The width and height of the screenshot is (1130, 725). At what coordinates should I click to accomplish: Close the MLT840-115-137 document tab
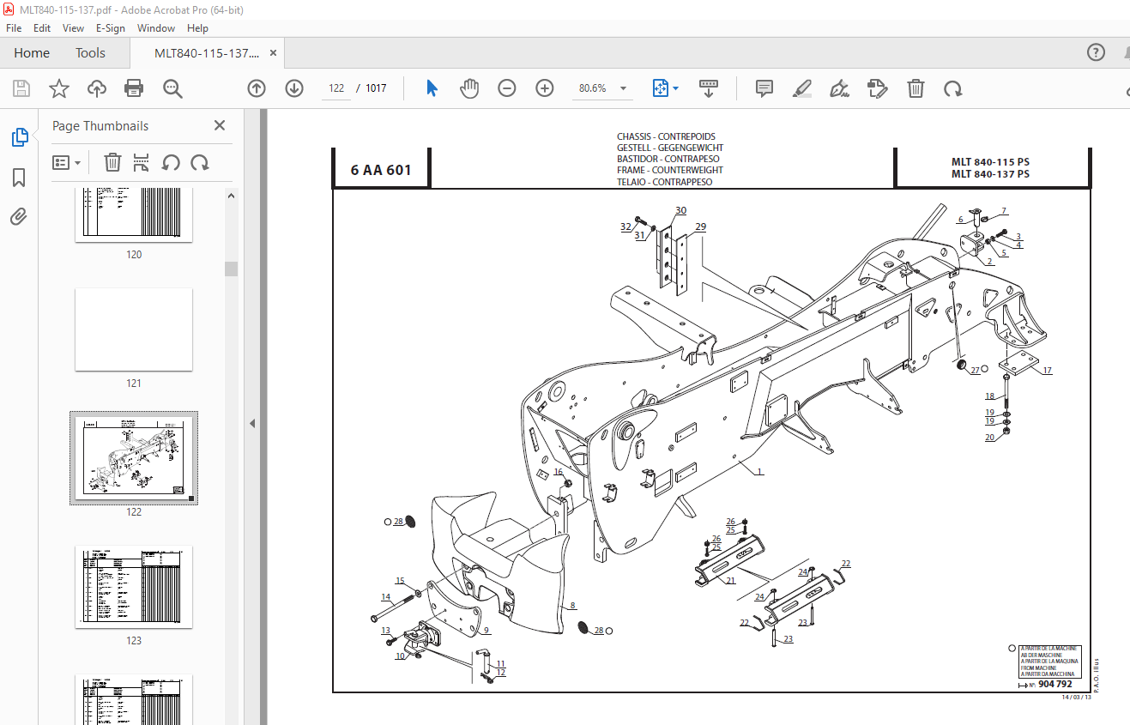coord(274,53)
